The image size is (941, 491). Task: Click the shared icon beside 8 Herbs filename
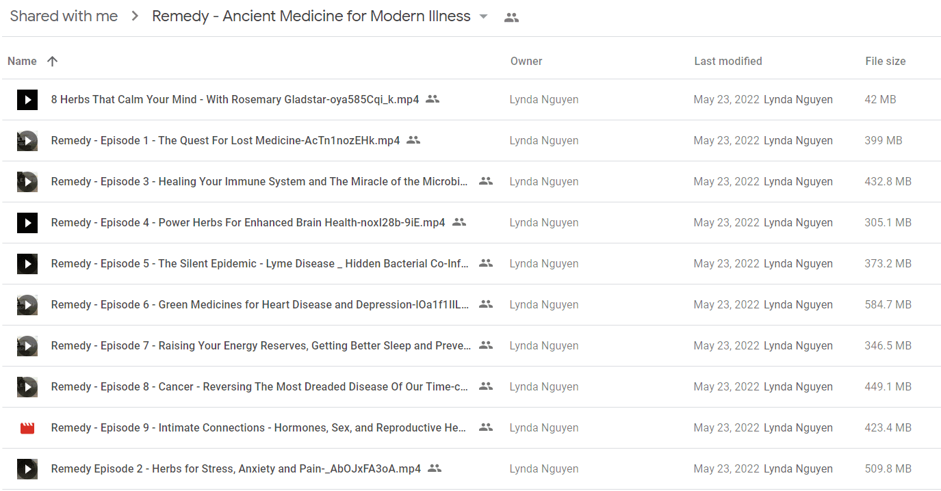pyautogui.click(x=433, y=99)
